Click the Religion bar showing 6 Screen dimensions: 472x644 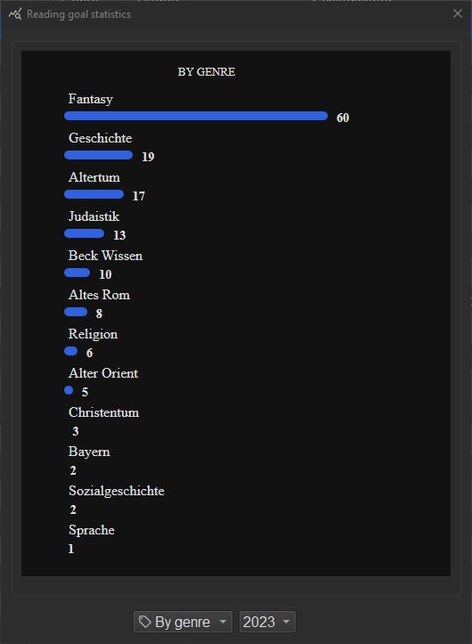70,351
